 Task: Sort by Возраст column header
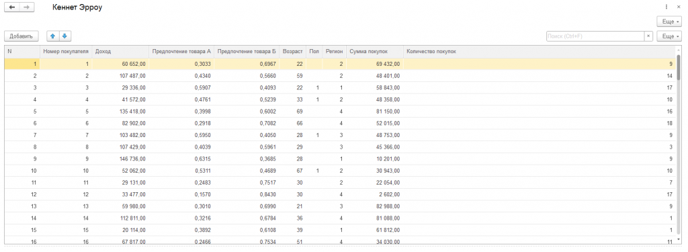(x=293, y=51)
